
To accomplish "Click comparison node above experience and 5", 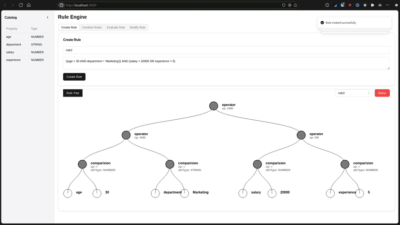I will (x=345, y=164).
